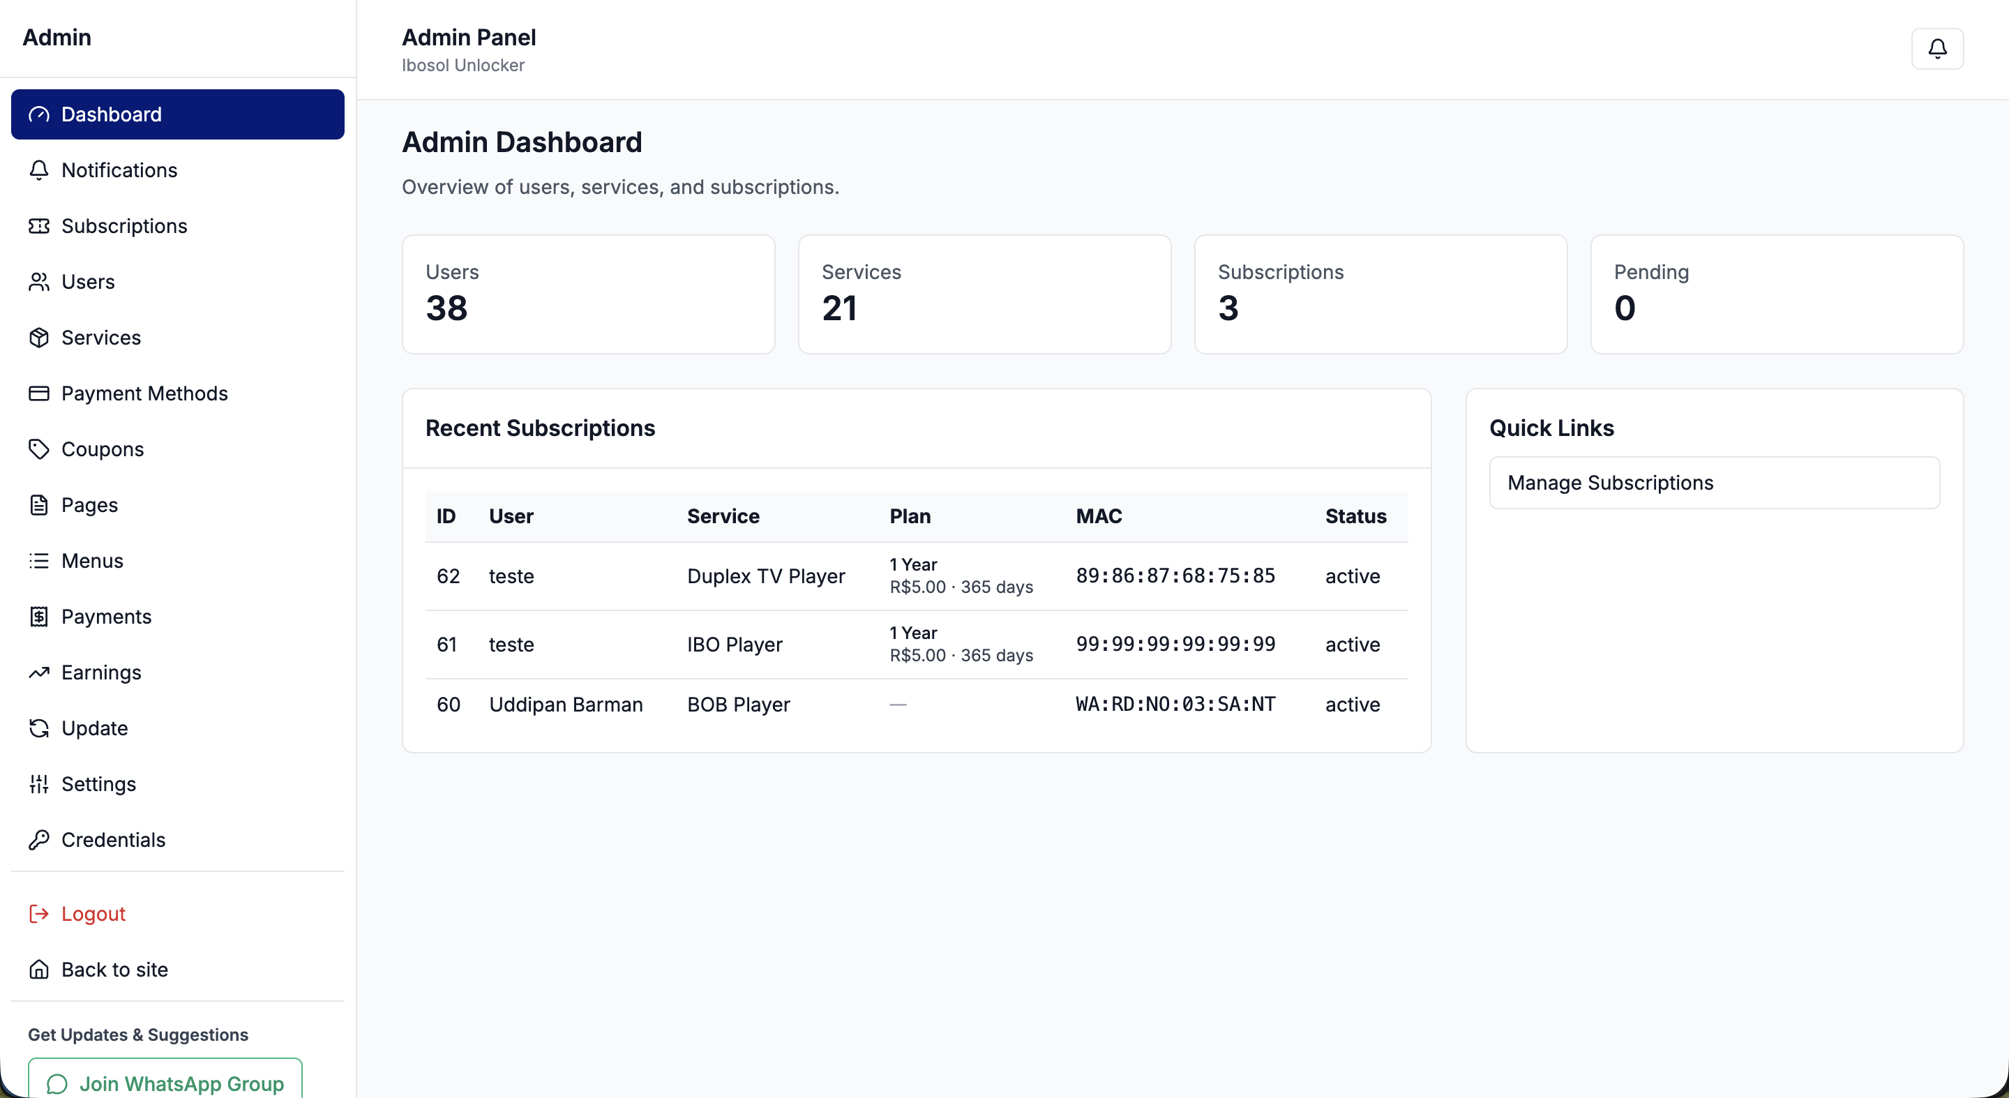The height and width of the screenshot is (1098, 2009).
Task: Click the Back to site link
Action: click(x=114, y=970)
